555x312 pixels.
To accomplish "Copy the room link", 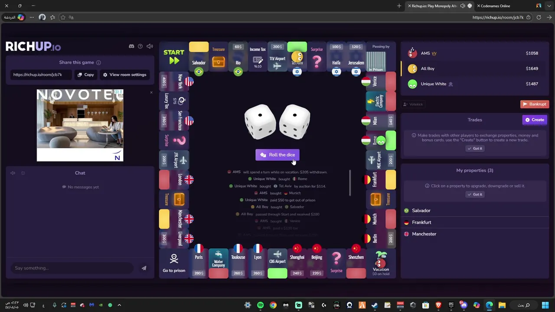I will coord(86,75).
